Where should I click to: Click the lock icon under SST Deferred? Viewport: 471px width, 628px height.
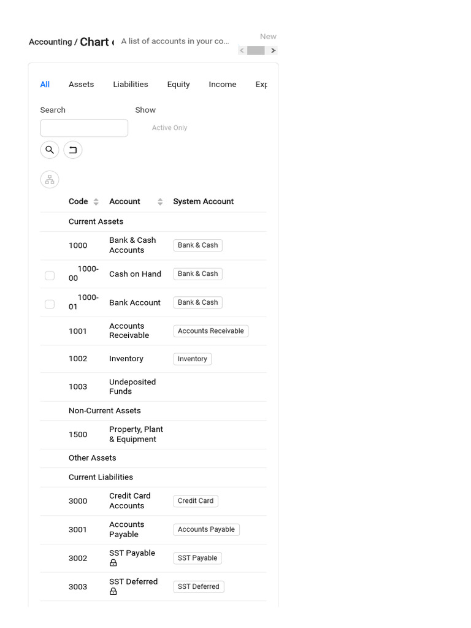tap(113, 592)
